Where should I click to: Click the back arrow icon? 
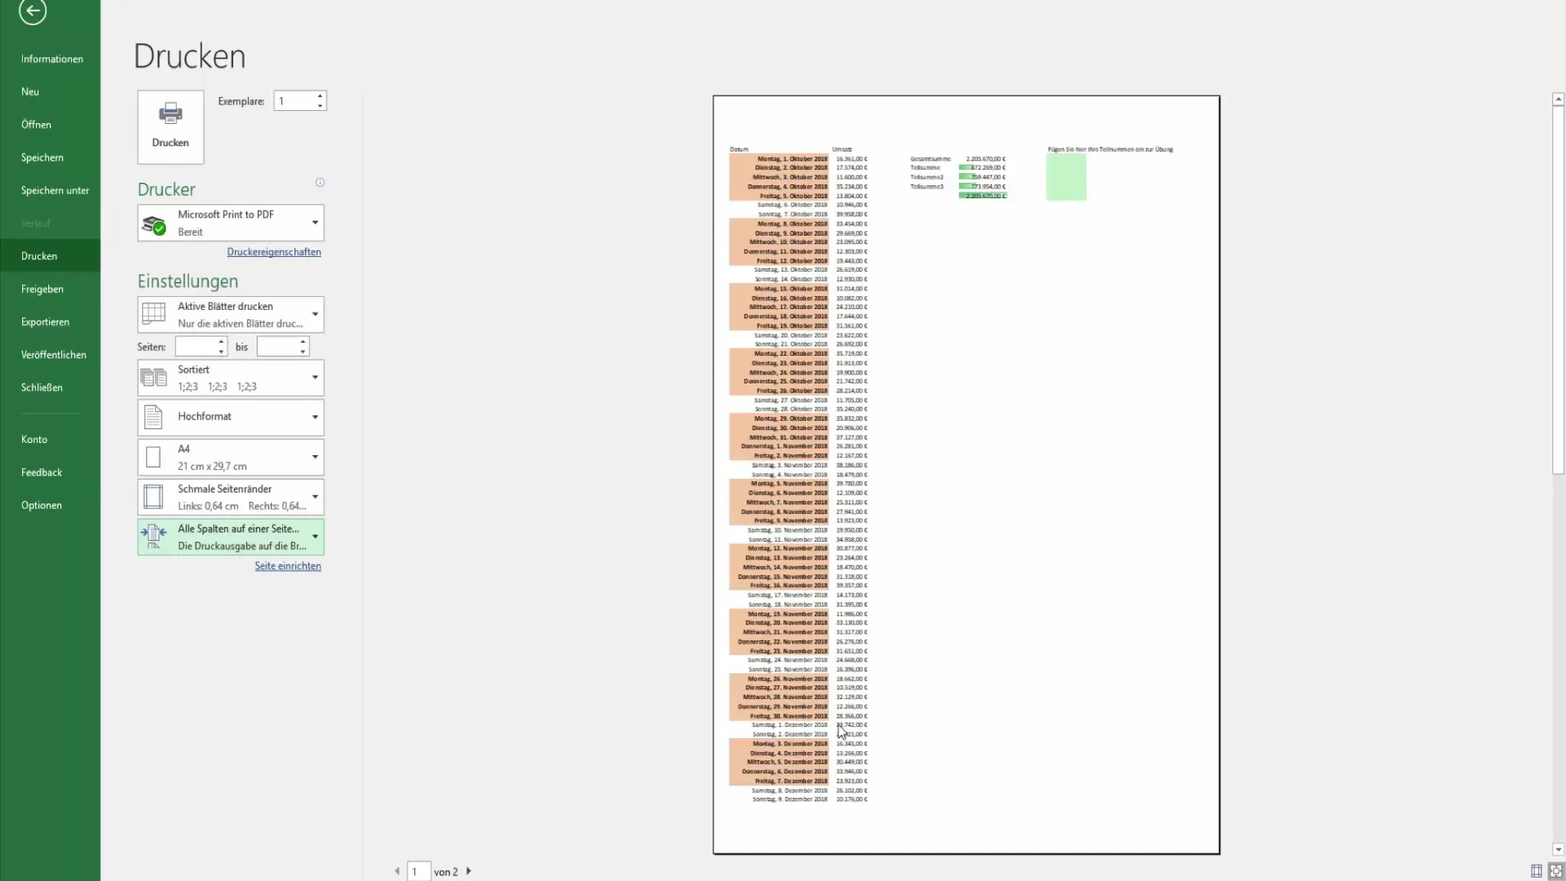33,11
